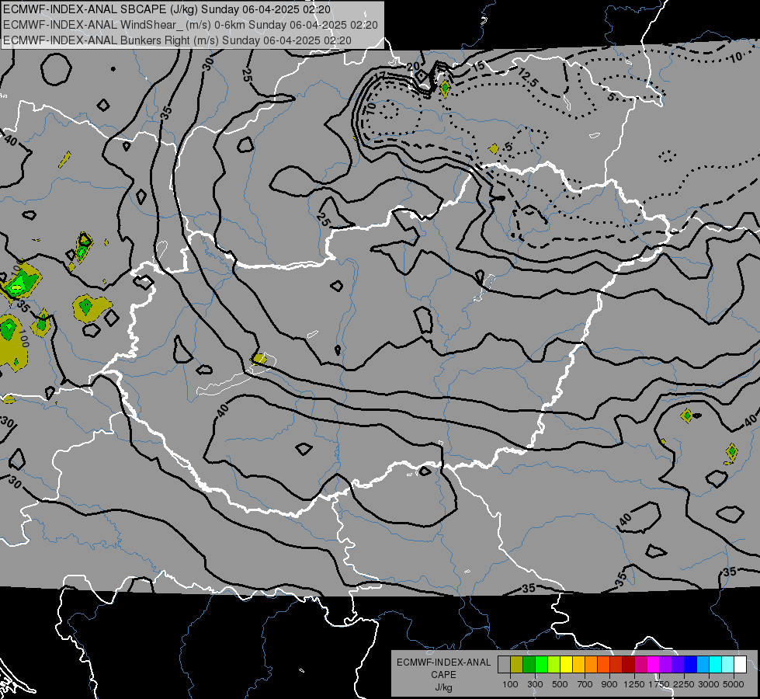Select the sky blue legend swatch
The width and height of the screenshot is (760, 699).
pos(703,664)
